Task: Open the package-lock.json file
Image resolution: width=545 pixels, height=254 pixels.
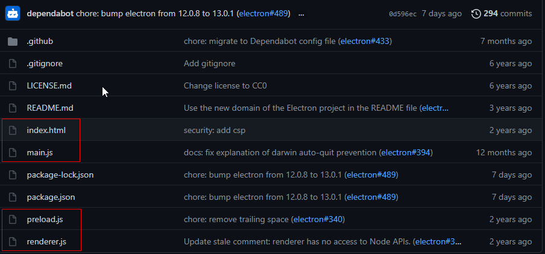Action: coord(60,175)
